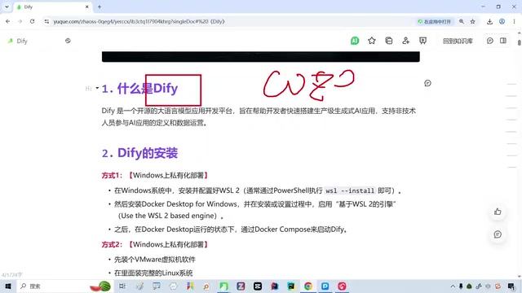Select the Dify browser tab
Screen dimensions: 522x293
53,7
